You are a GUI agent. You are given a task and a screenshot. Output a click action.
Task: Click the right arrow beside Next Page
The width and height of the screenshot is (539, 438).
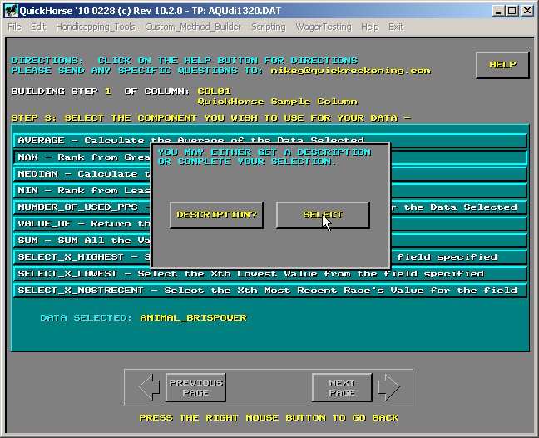click(388, 387)
